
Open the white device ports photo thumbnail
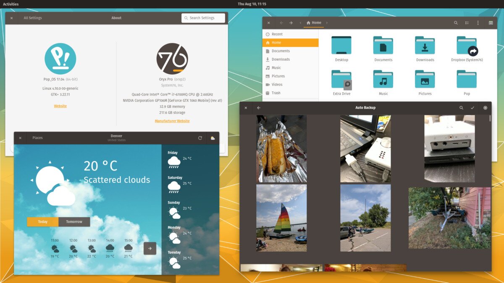point(449,149)
